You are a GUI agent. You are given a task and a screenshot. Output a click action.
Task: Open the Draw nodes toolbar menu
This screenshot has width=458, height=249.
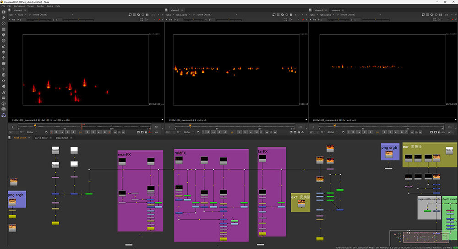tap(4, 17)
